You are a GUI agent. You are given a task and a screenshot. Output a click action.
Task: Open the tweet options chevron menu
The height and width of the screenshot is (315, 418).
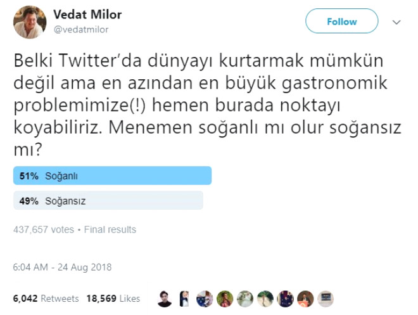click(397, 22)
